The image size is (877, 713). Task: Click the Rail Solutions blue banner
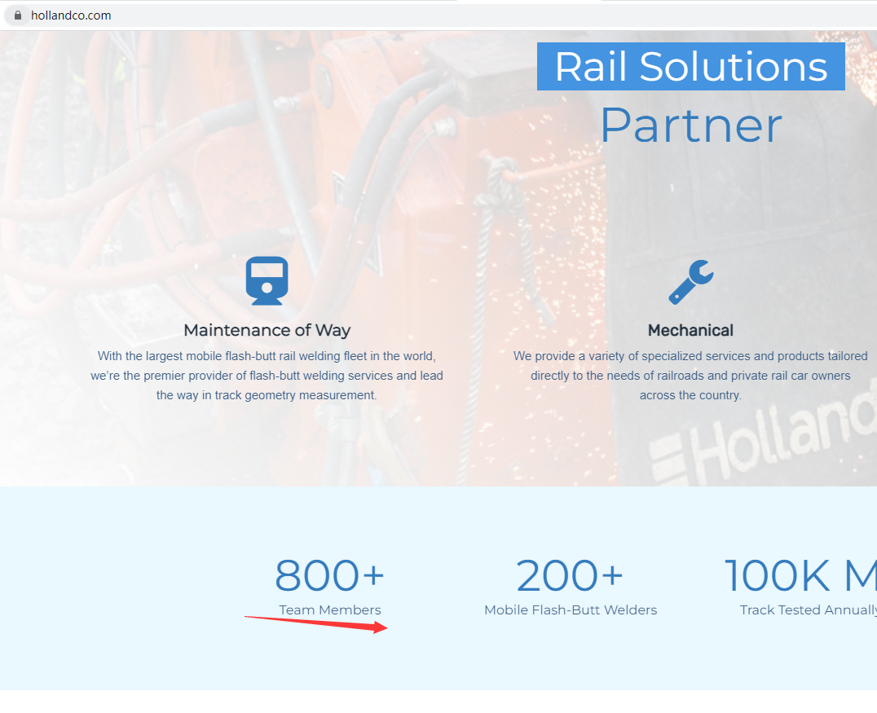tap(690, 67)
